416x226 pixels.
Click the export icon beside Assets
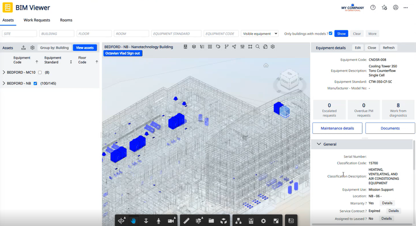point(24,48)
